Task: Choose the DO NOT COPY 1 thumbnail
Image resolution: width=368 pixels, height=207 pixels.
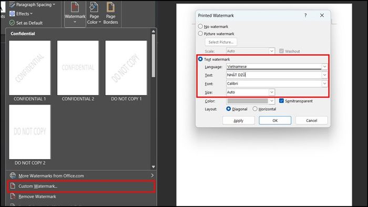Action: (x=126, y=68)
